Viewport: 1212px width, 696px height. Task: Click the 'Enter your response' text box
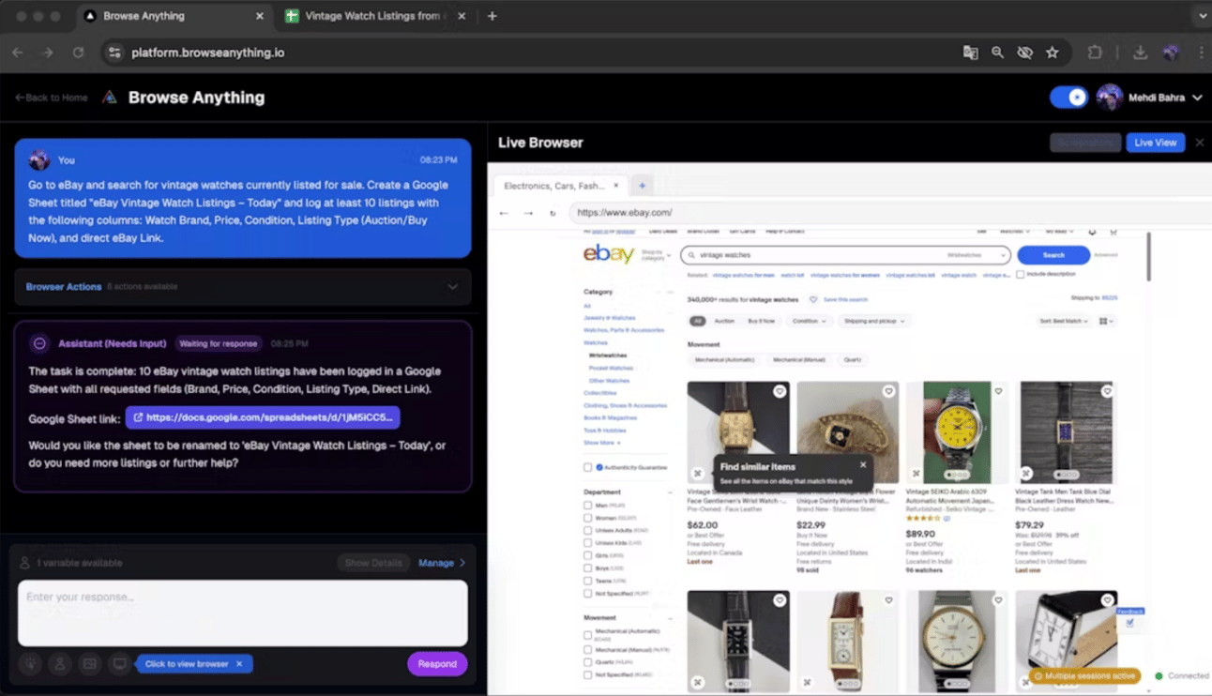tap(243, 613)
